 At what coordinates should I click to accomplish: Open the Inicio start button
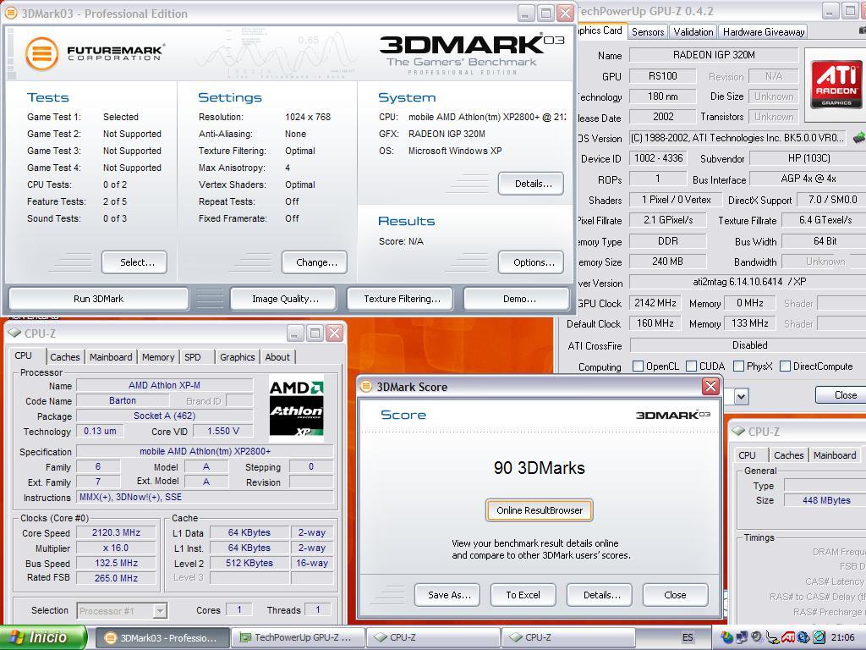(44, 637)
